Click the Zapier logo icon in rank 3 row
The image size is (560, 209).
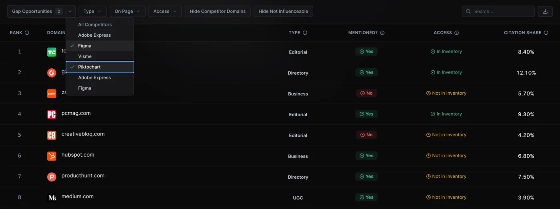(x=52, y=94)
